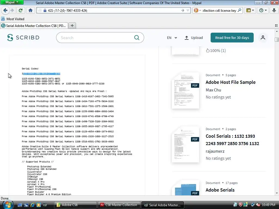The width and height of the screenshot is (279, 209).
Task: Click Read free for 30 days
Action: click(232, 38)
